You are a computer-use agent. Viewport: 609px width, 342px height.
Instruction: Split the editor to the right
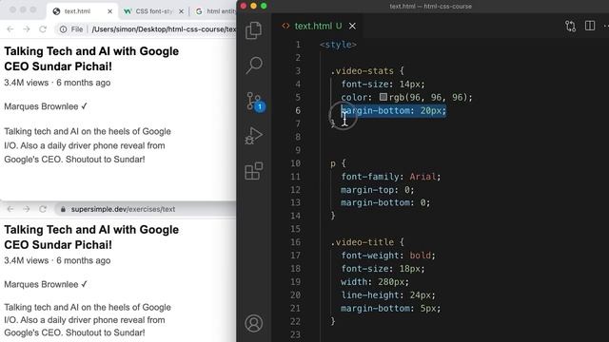[x=590, y=26]
